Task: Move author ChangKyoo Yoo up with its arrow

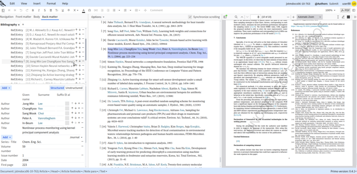Action: (72, 108)
